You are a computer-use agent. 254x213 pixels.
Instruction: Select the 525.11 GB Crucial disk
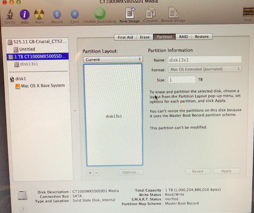38,42
